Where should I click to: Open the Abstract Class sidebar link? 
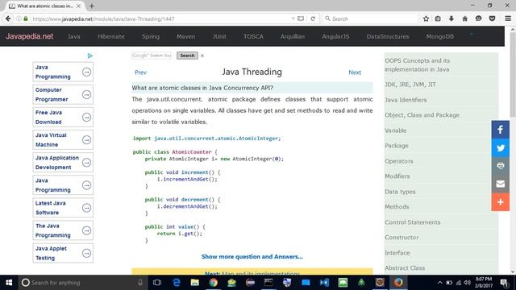[x=405, y=268]
